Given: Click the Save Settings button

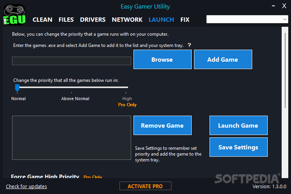Looking at the screenshot, I should point(239,147).
